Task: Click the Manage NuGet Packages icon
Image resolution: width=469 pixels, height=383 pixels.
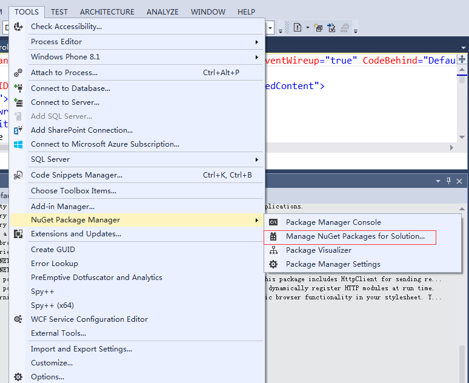Action: pyautogui.click(x=273, y=236)
